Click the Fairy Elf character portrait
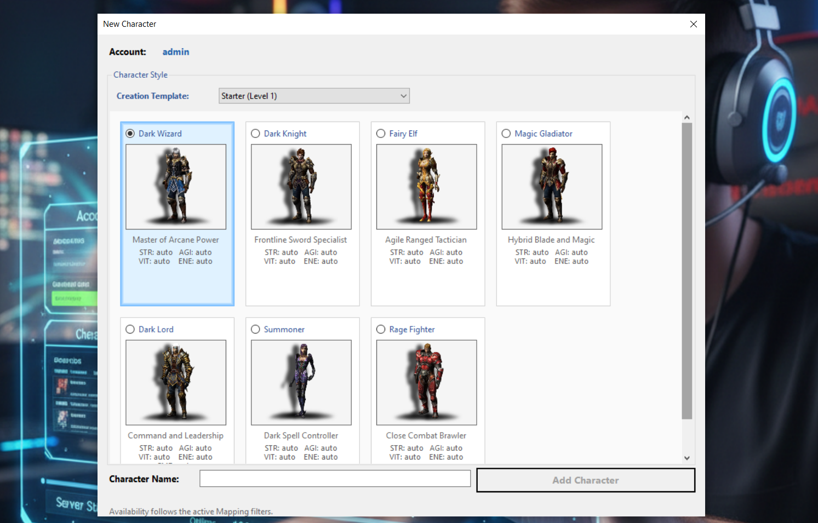The width and height of the screenshot is (818, 523). coord(427,186)
